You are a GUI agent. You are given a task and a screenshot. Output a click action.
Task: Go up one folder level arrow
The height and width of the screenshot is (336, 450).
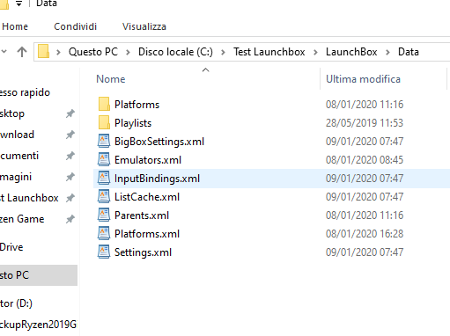pyautogui.click(x=22, y=52)
